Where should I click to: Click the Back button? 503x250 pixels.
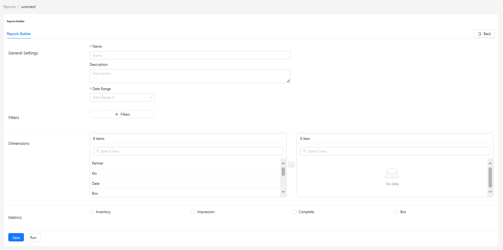(x=484, y=34)
